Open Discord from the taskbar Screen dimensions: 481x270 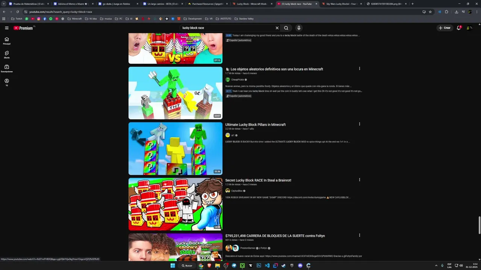(x=300, y=265)
